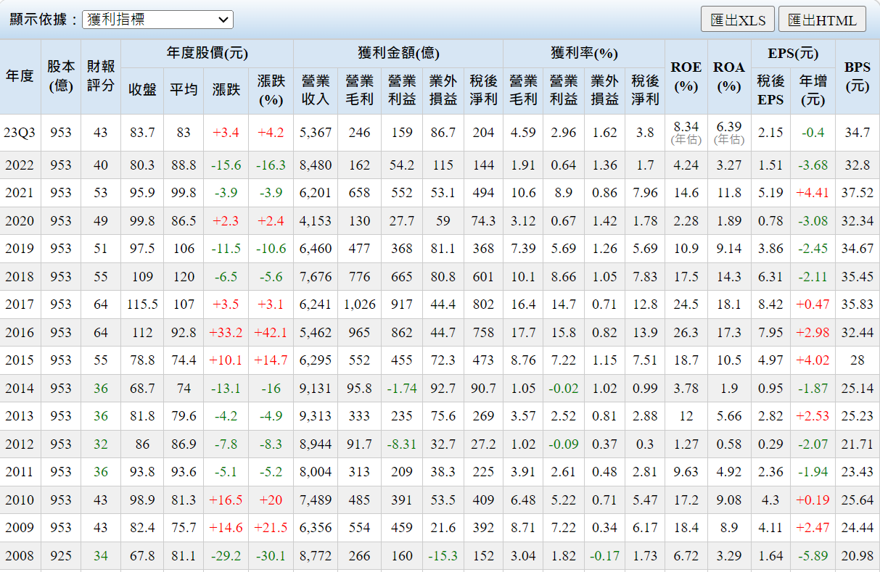Click the 漲跌(%) column header
The height and width of the screenshot is (572, 880).
click(271, 90)
